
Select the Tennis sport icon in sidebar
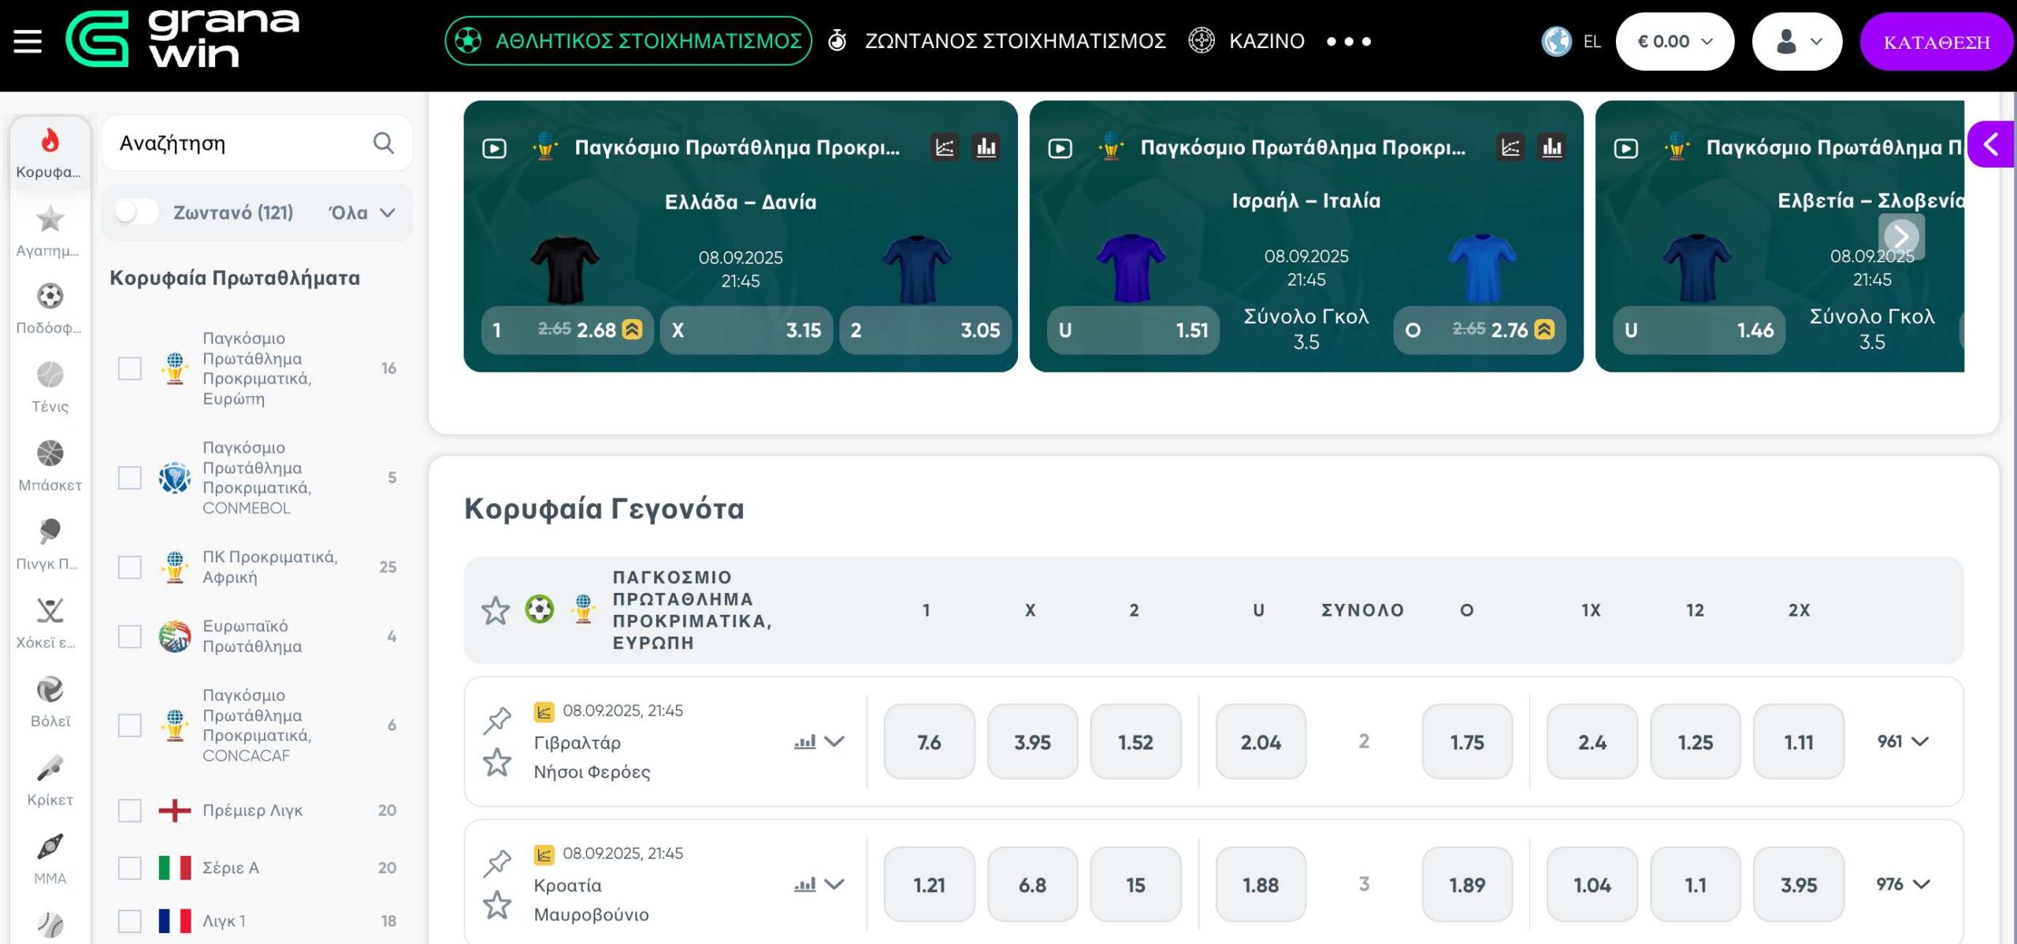[50, 386]
